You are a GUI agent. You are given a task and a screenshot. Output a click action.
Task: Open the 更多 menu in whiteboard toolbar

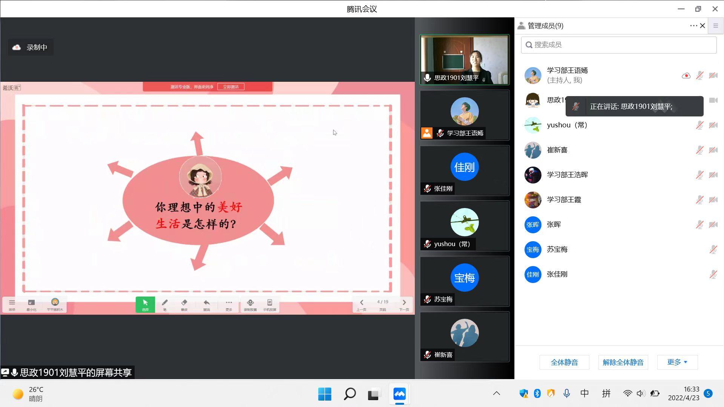[229, 304]
